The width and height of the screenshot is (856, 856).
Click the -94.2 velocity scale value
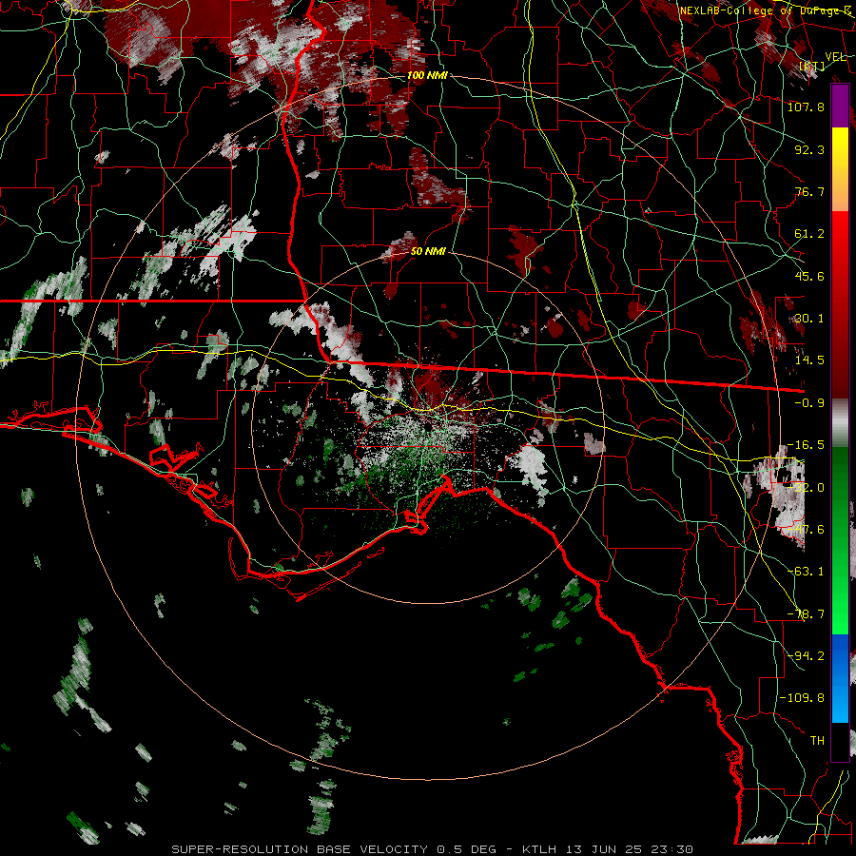pos(806,655)
